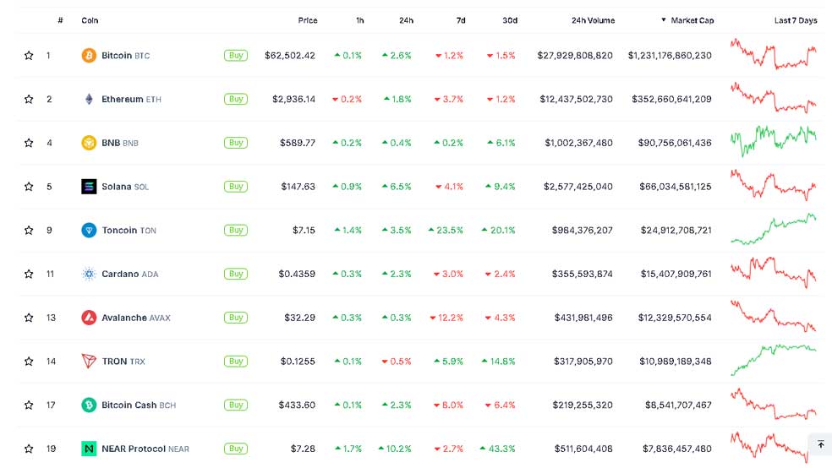Open BNB's green 7-day sparkline
832x468 pixels.
pos(774,141)
